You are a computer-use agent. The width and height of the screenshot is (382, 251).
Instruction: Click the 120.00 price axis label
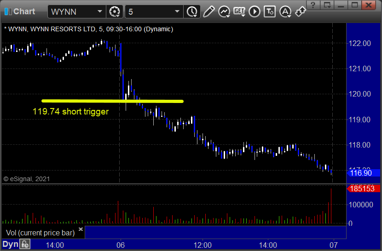click(x=360, y=94)
